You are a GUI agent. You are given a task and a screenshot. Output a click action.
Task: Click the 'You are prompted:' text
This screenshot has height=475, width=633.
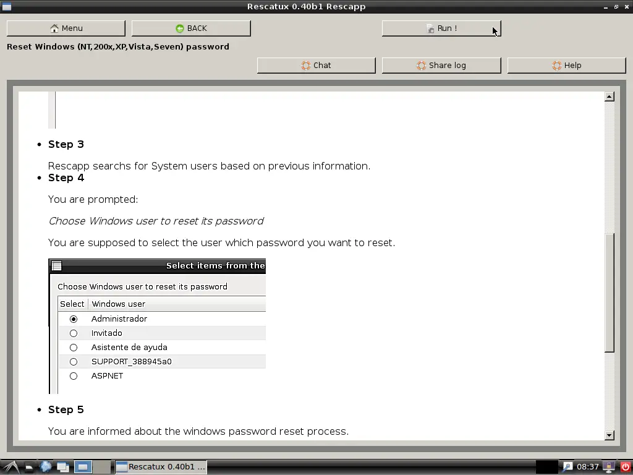[93, 200]
